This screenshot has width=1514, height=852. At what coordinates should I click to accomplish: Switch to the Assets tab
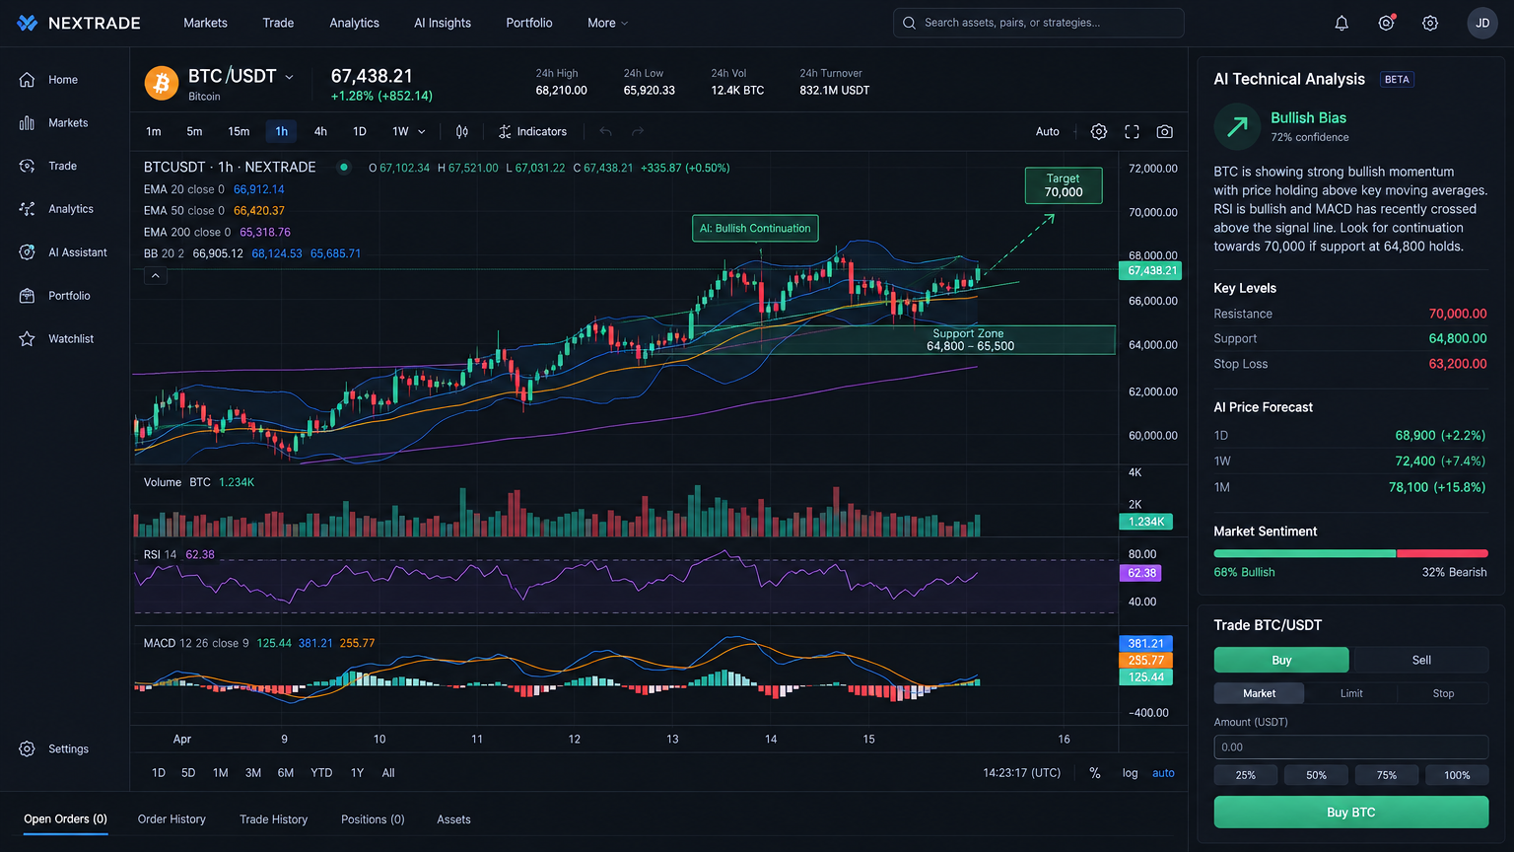click(x=453, y=819)
